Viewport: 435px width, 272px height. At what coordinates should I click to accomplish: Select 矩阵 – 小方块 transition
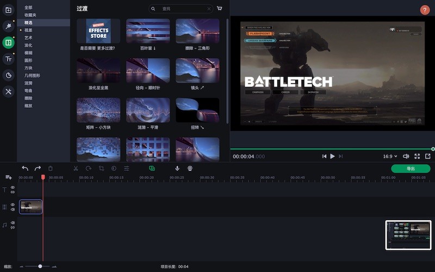click(98, 110)
